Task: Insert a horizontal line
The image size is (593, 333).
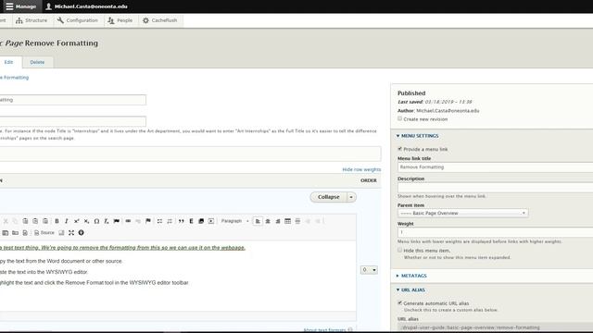Action: tap(298, 221)
